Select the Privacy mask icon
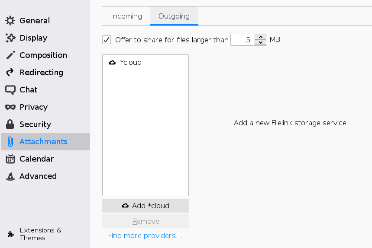The width and height of the screenshot is (372, 248). point(10,107)
